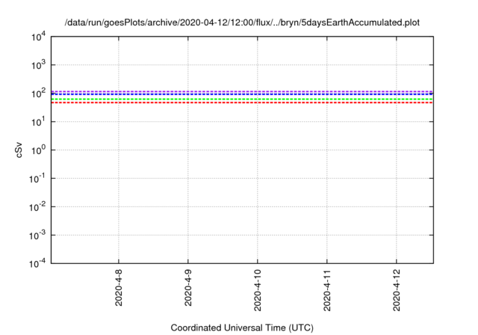This screenshot has width=478, height=335.
Task: Click the red dashed threshold line
Action: point(242,103)
